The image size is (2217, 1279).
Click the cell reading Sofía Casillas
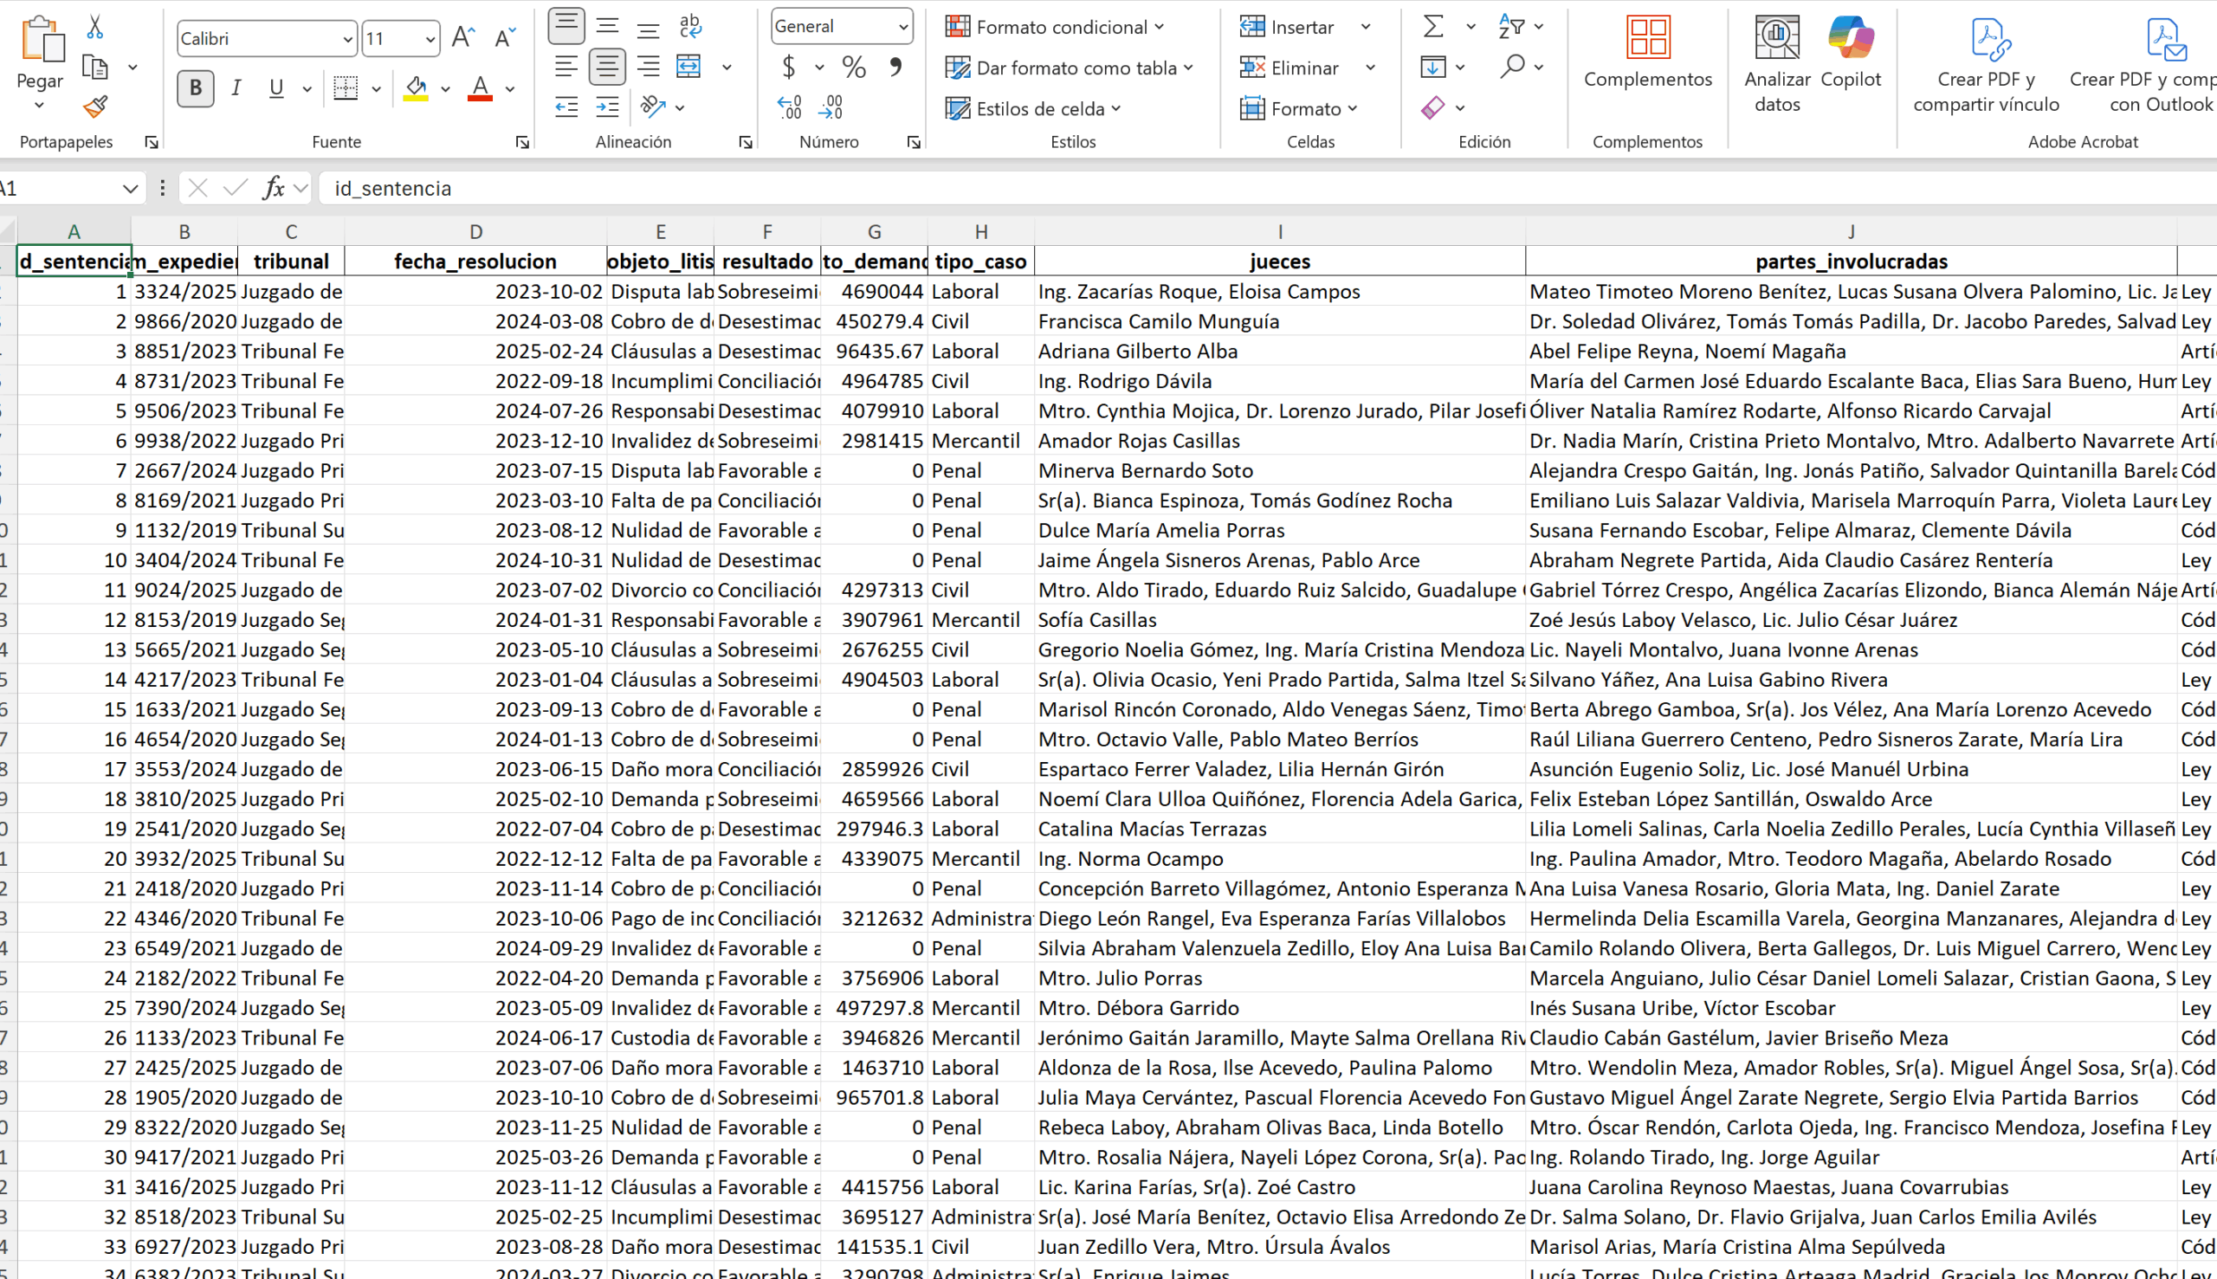point(1280,620)
